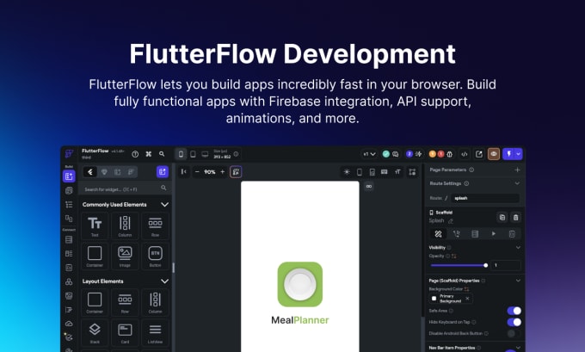Screen dimensions: 585x352
Task: Toggle Hide Keyboard on Tap switch
Action: [514, 322]
